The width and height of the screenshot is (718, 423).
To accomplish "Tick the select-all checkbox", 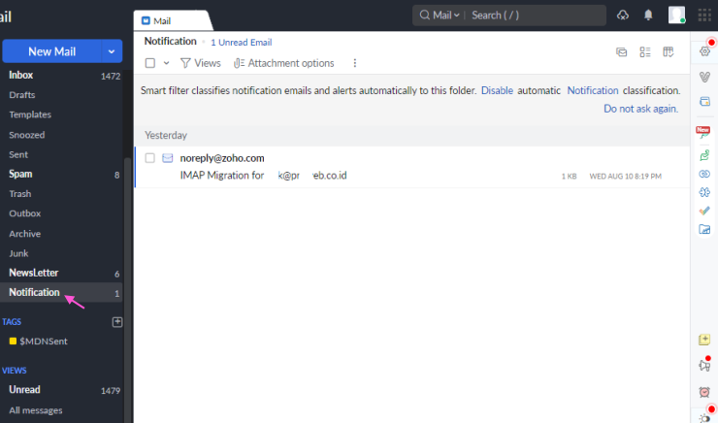I will [x=150, y=63].
